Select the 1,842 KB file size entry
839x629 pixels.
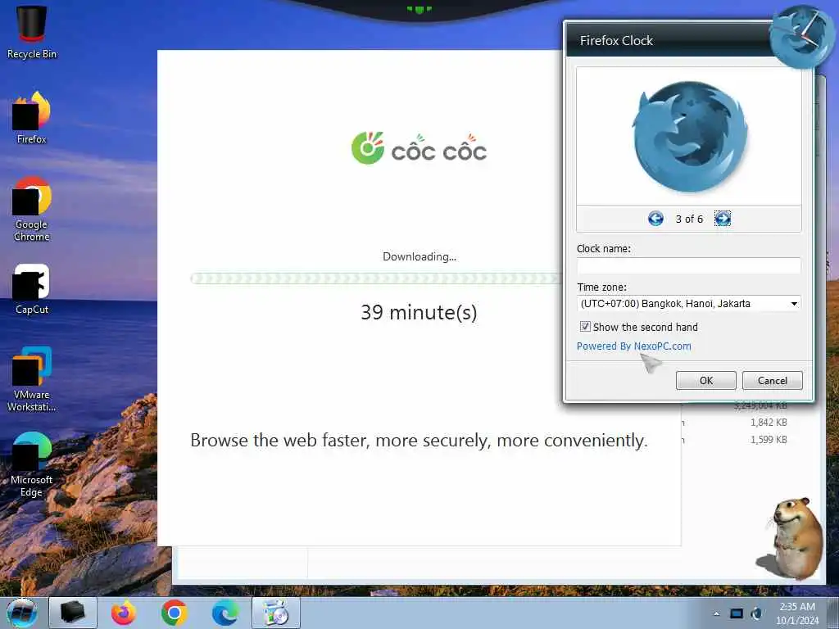769,423
